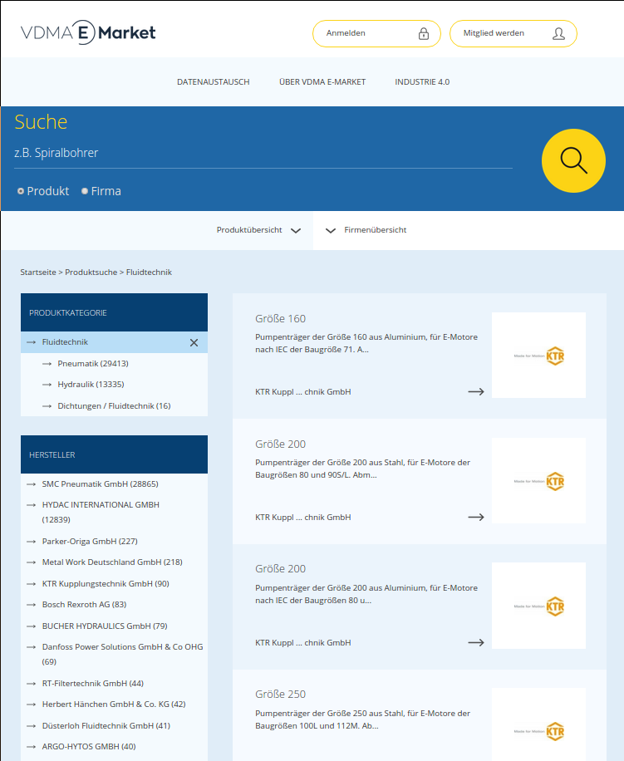Open Über VDMA E-Market menu item
The height and width of the screenshot is (761, 624).
point(322,82)
